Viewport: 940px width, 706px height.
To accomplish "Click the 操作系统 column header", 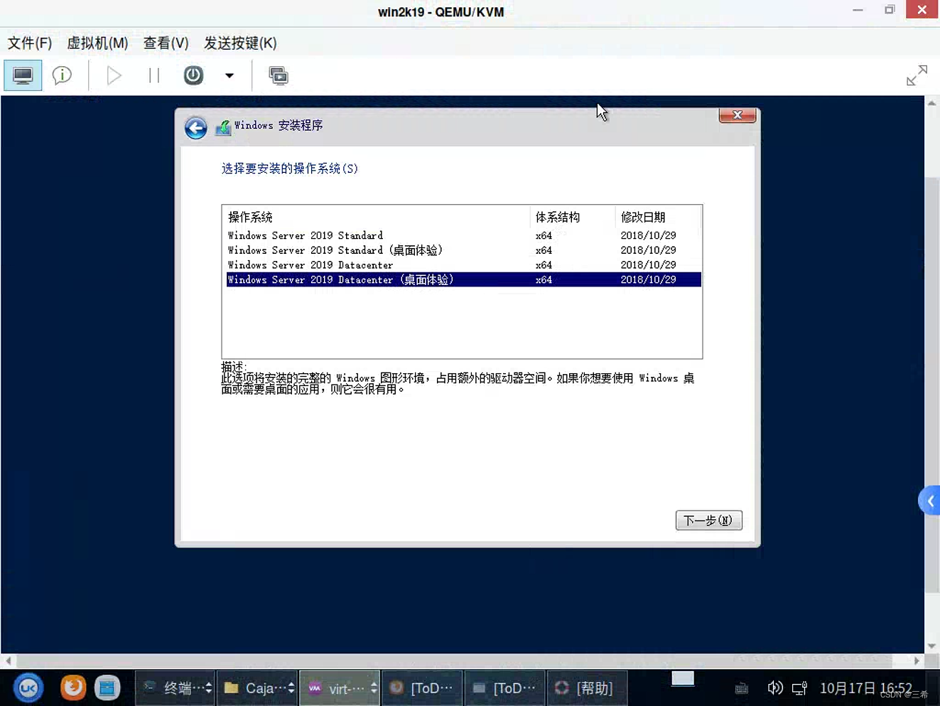I will (x=377, y=217).
